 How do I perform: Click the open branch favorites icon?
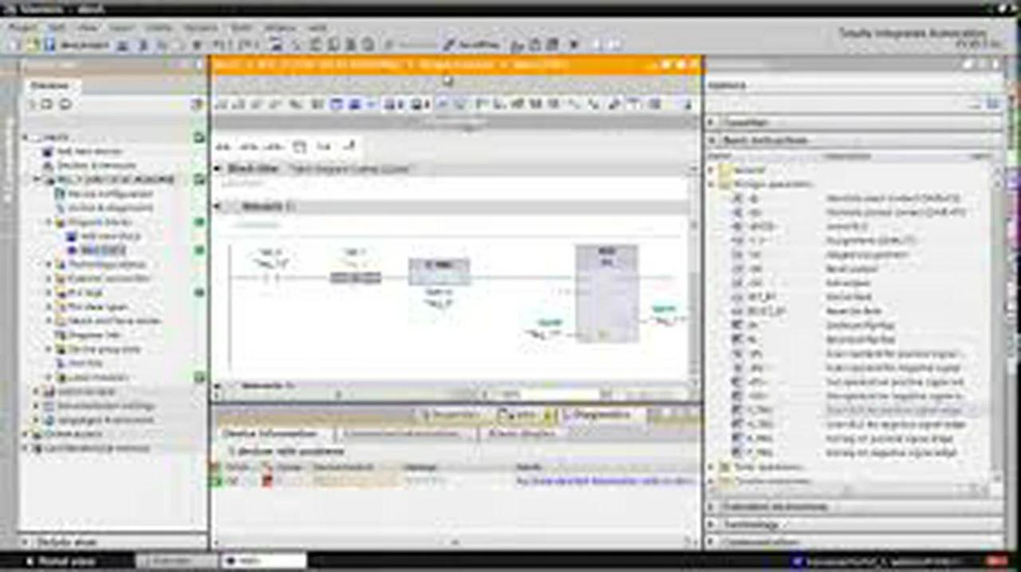[324, 147]
